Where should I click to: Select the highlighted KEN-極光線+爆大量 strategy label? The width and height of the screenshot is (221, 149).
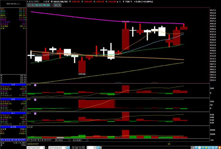click(x=13, y=140)
